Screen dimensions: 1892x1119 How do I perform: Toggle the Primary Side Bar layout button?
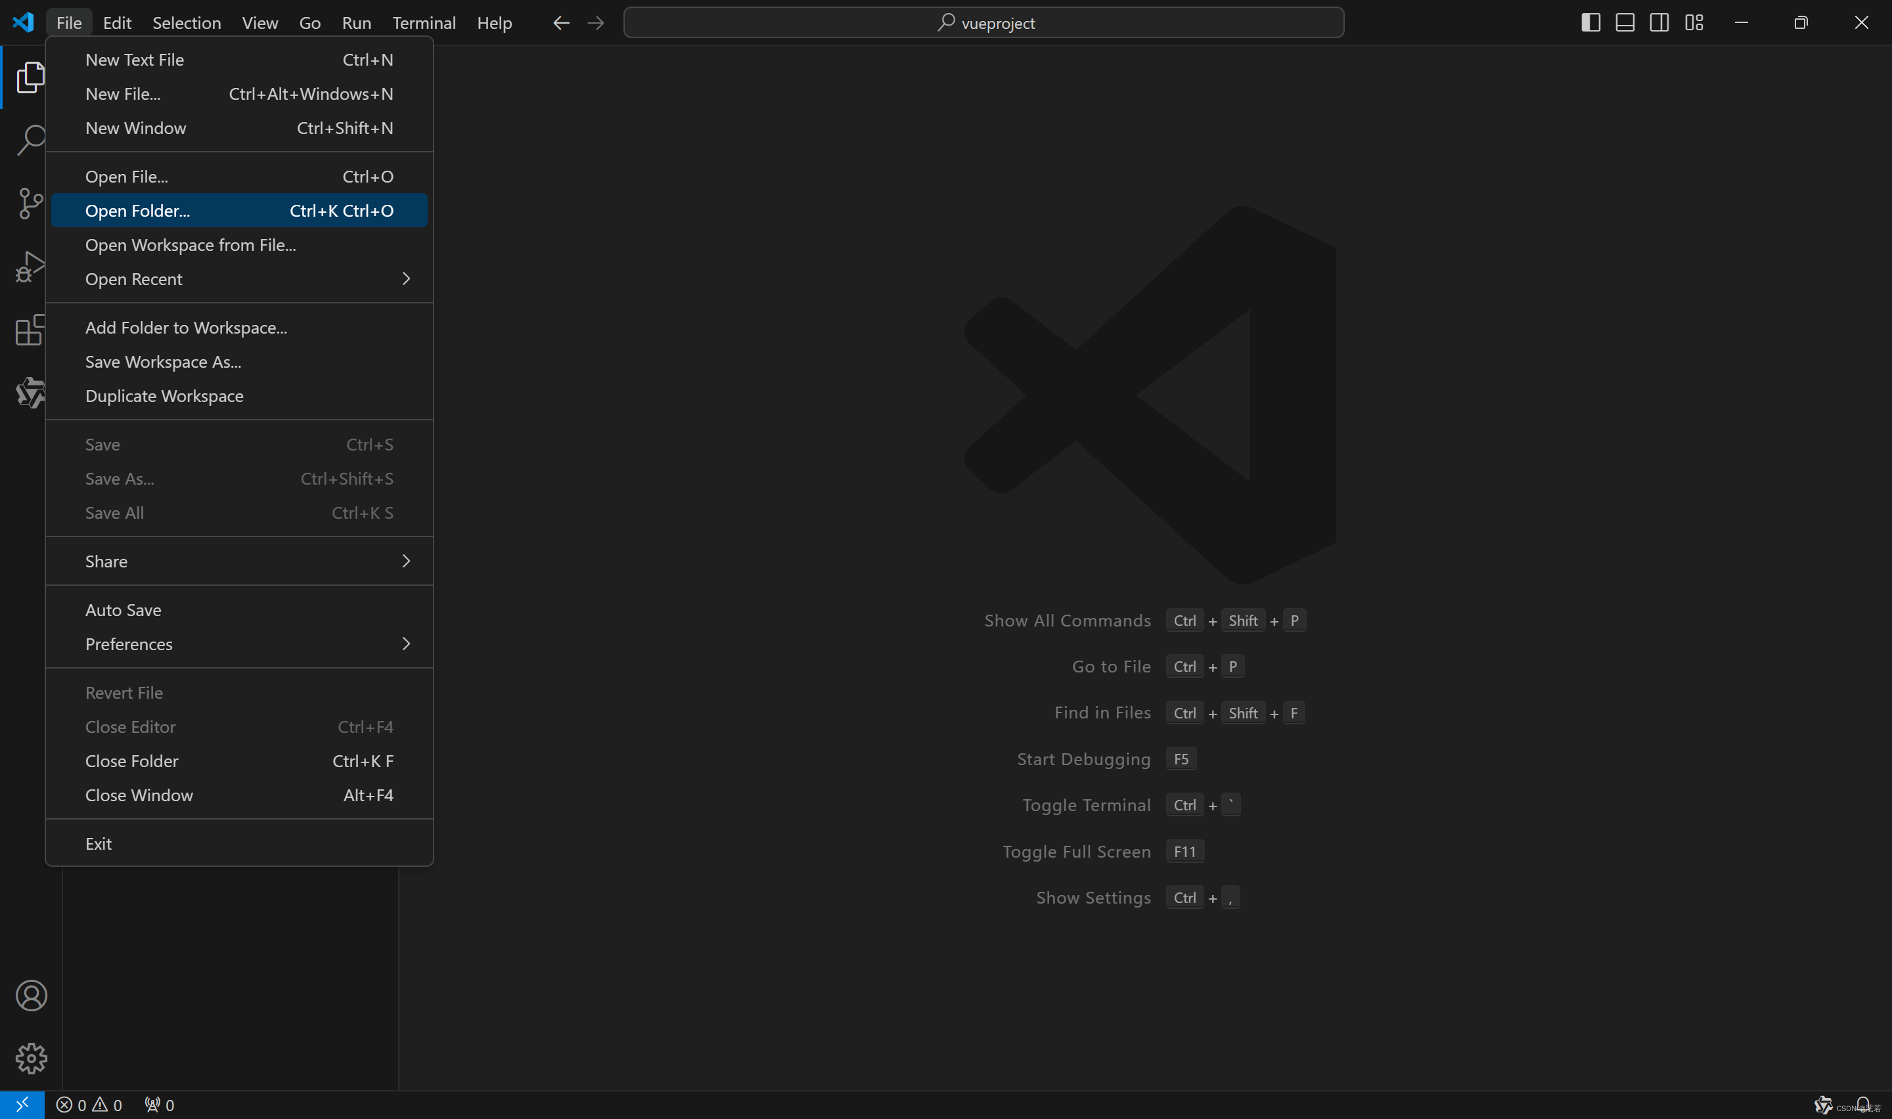click(x=1590, y=22)
